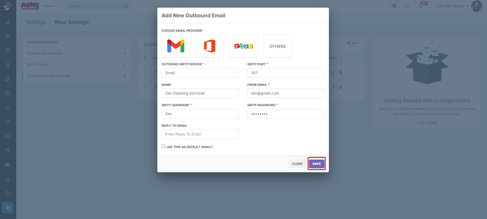487x219 pixels.
Task: Open the chat messages icon
Action: 407,6
